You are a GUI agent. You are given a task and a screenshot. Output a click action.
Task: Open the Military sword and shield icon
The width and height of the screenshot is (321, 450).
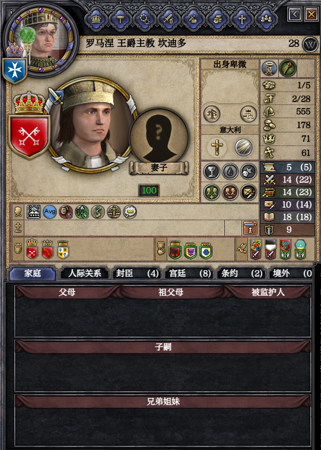tap(169, 19)
